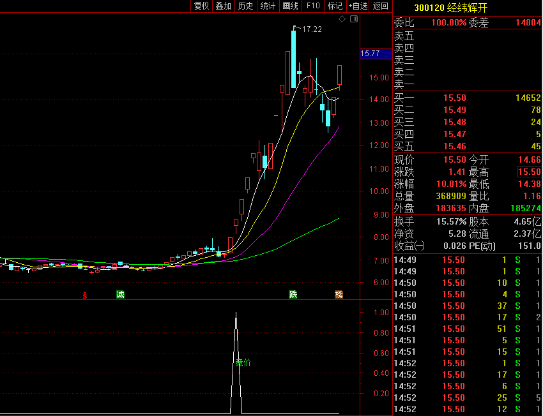This screenshot has width=543, height=416.
Task: Click the 买一 volume 14652
Action: point(528,98)
